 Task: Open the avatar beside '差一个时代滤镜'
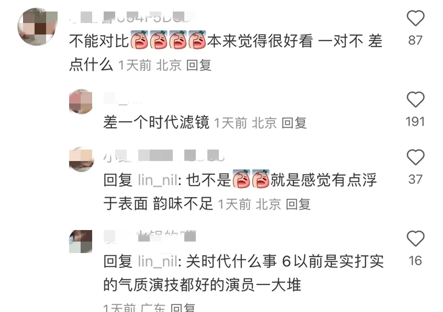81,102
